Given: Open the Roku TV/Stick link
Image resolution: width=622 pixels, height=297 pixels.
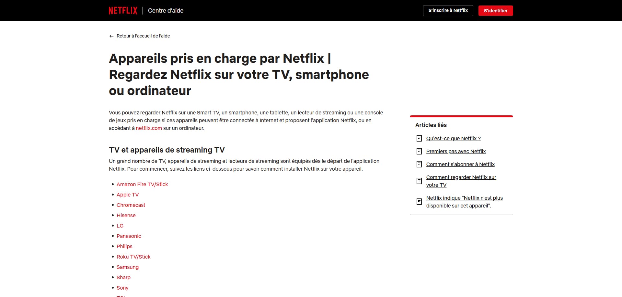Looking at the screenshot, I should click(133, 257).
